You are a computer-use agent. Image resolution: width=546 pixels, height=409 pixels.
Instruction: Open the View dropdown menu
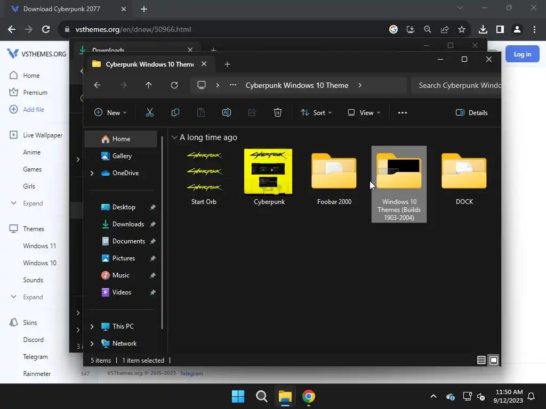[x=364, y=112]
